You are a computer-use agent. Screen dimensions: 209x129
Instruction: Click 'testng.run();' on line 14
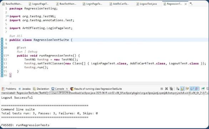(36, 67)
